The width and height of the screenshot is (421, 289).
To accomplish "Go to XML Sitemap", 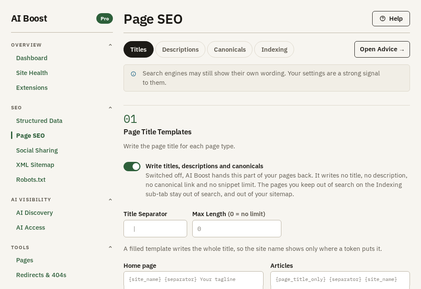I will point(35,164).
